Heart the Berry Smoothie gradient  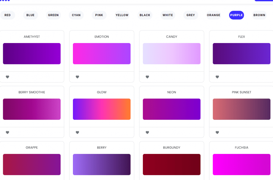[7, 132]
